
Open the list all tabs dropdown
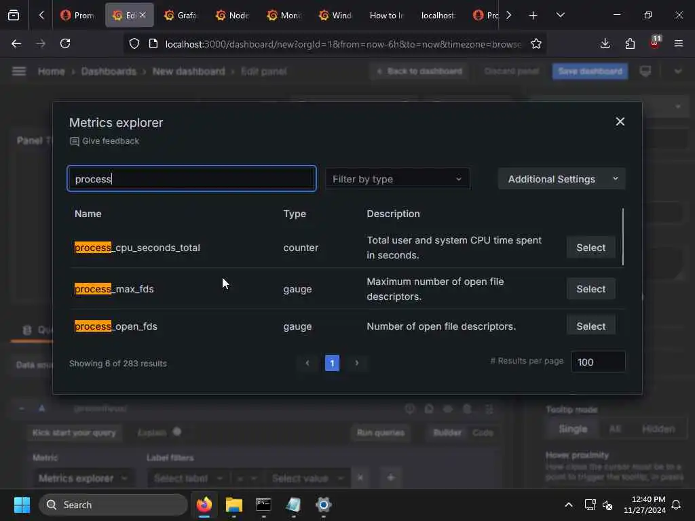pos(560,16)
